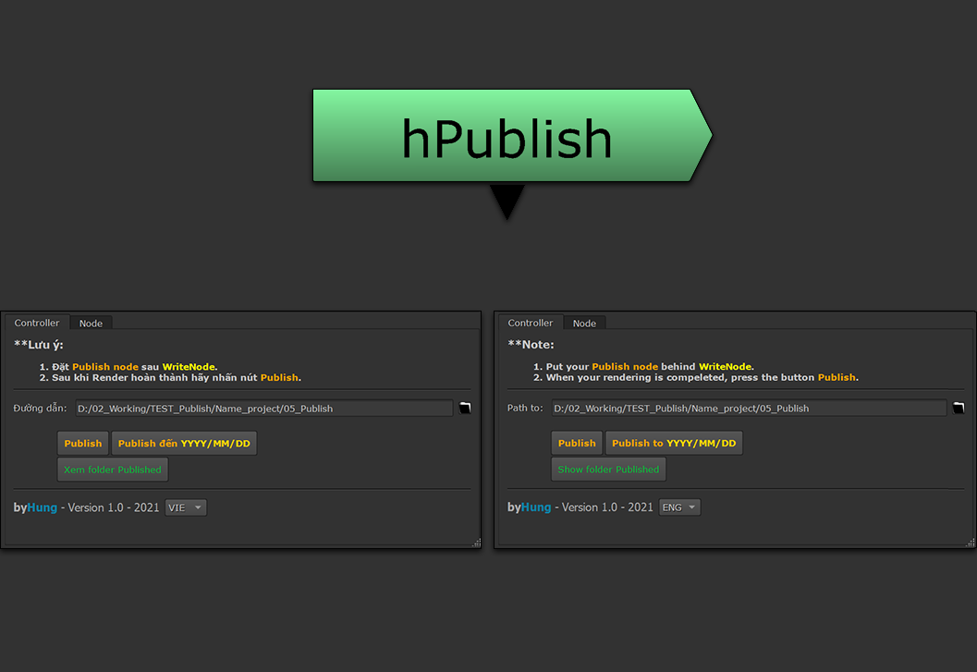Image resolution: width=977 pixels, height=672 pixels.
Task: Click the Publish to YYYY/MM/DD button
Action: 674,444
